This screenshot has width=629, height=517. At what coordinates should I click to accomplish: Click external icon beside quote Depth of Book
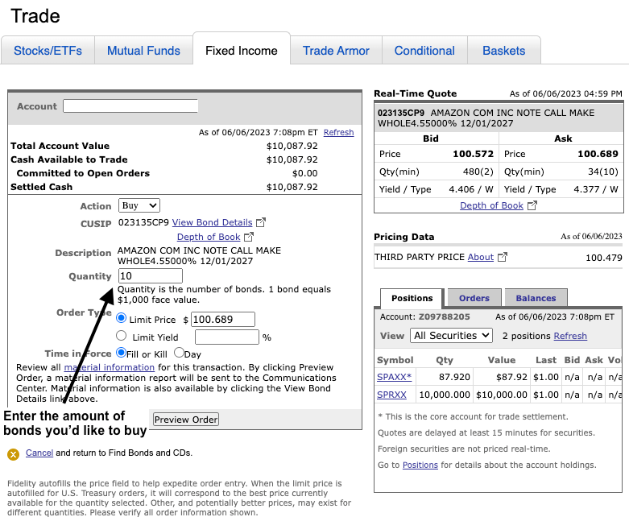click(532, 205)
